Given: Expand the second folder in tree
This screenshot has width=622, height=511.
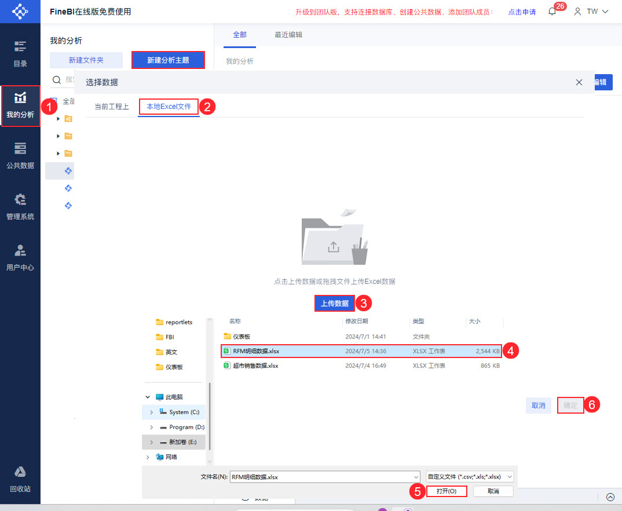Looking at the screenshot, I should (58, 136).
